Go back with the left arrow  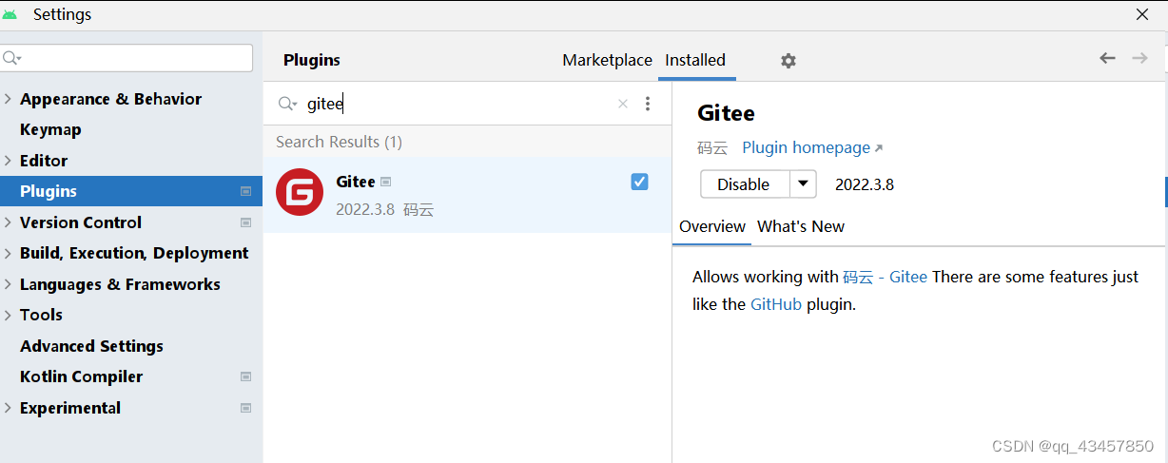click(1107, 58)
